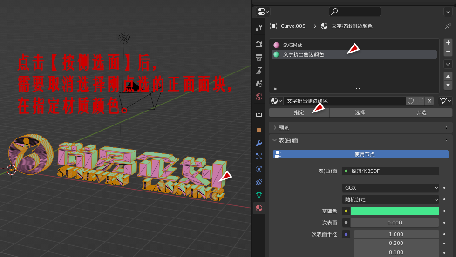
Task: Open the Random Walk subsurface dropdown
Action: point(390,199)
